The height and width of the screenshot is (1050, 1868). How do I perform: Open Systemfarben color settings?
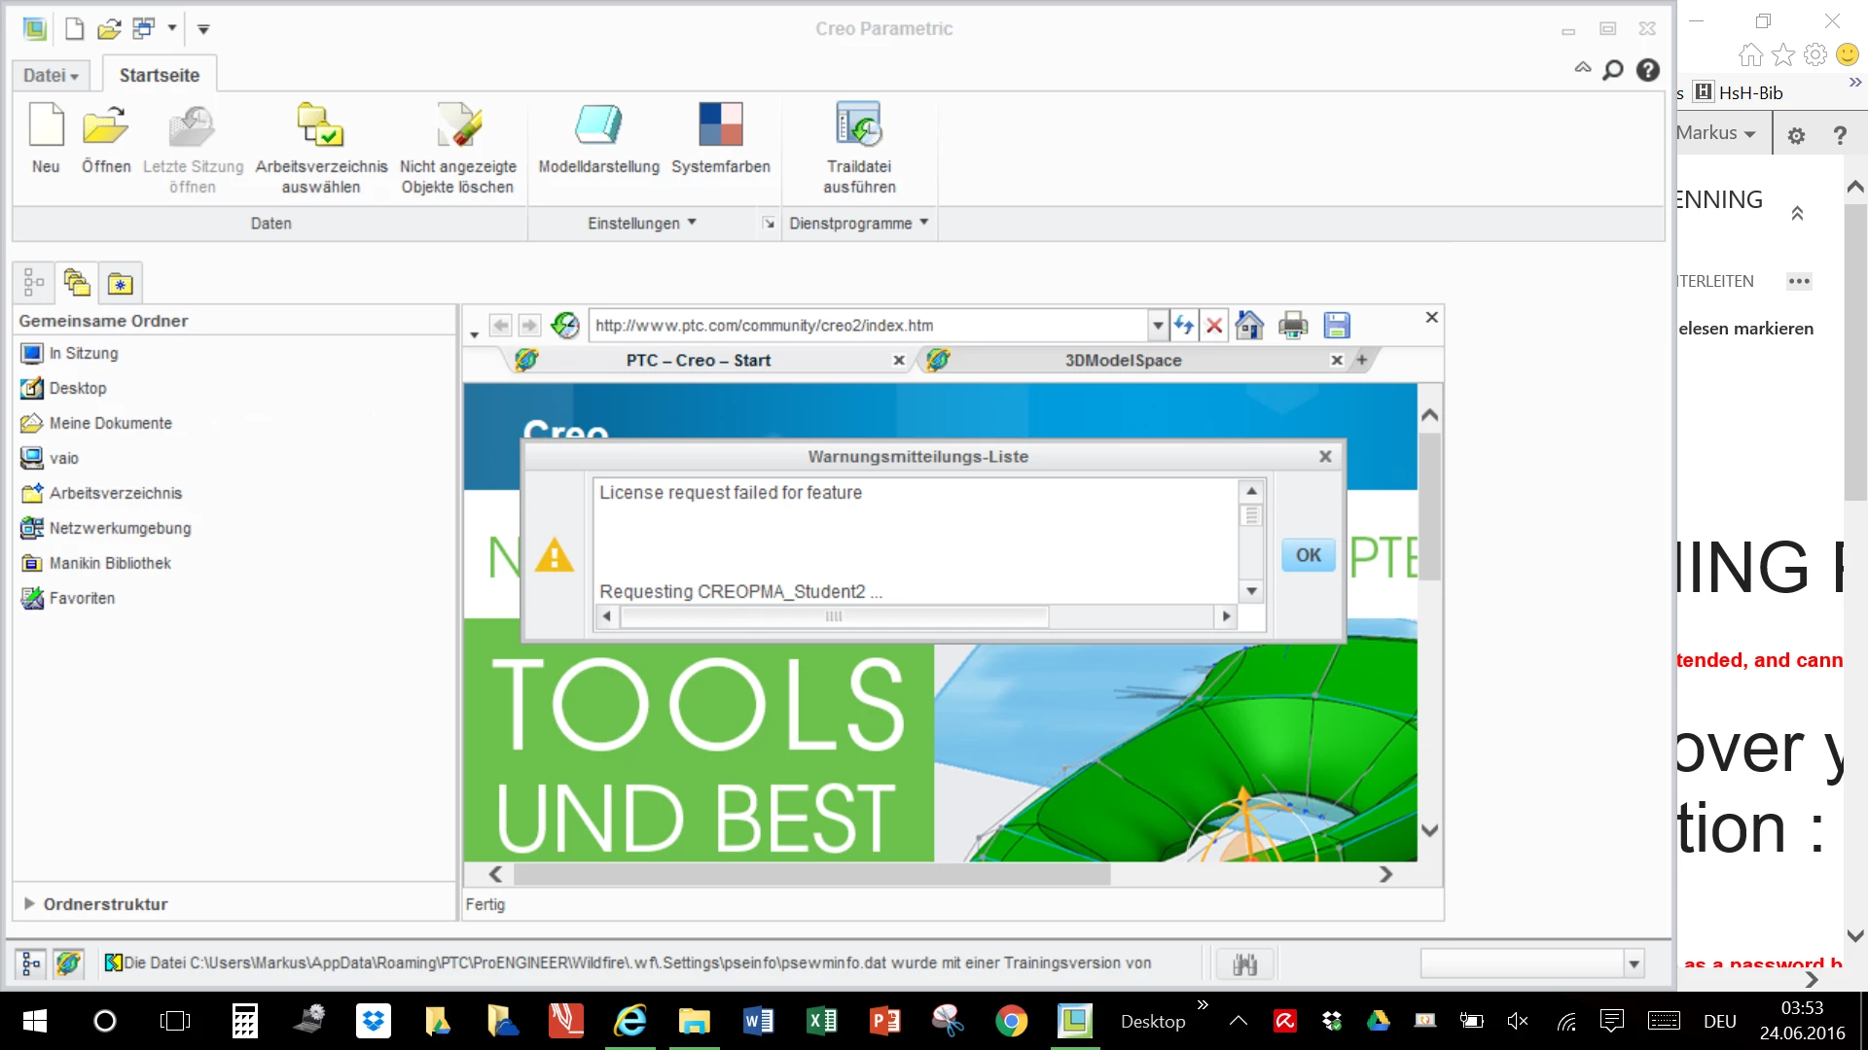(720, 126)
